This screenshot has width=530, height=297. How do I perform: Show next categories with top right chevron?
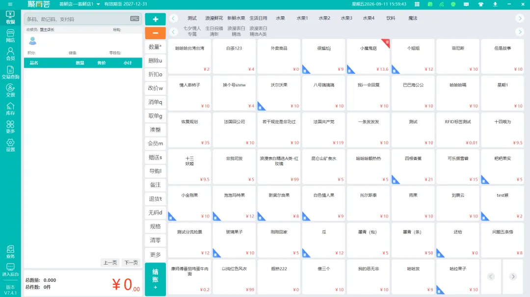click(520, 18)
